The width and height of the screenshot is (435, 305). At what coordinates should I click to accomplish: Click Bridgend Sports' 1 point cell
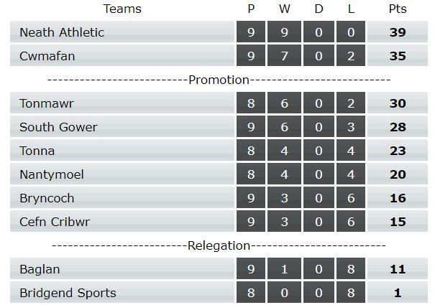click(x=398, y=293)
